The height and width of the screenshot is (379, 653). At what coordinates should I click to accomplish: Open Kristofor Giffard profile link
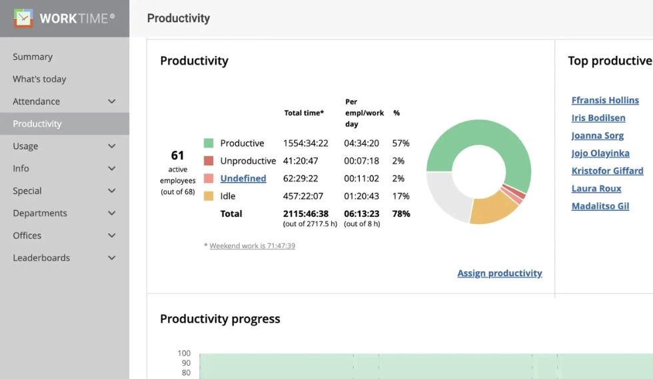pyautogui.click(x=607, y=171)
